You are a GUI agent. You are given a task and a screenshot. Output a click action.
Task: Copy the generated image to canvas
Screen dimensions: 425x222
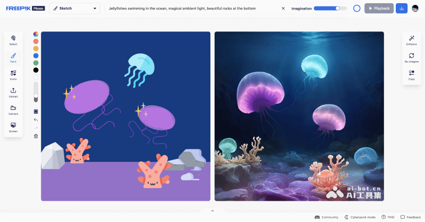(412, 74)
